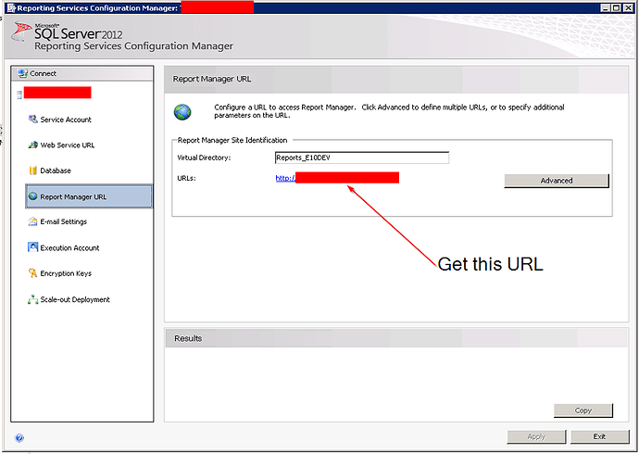Open Scale-out Deployment page
639x454 pixels.
(75, 299)
